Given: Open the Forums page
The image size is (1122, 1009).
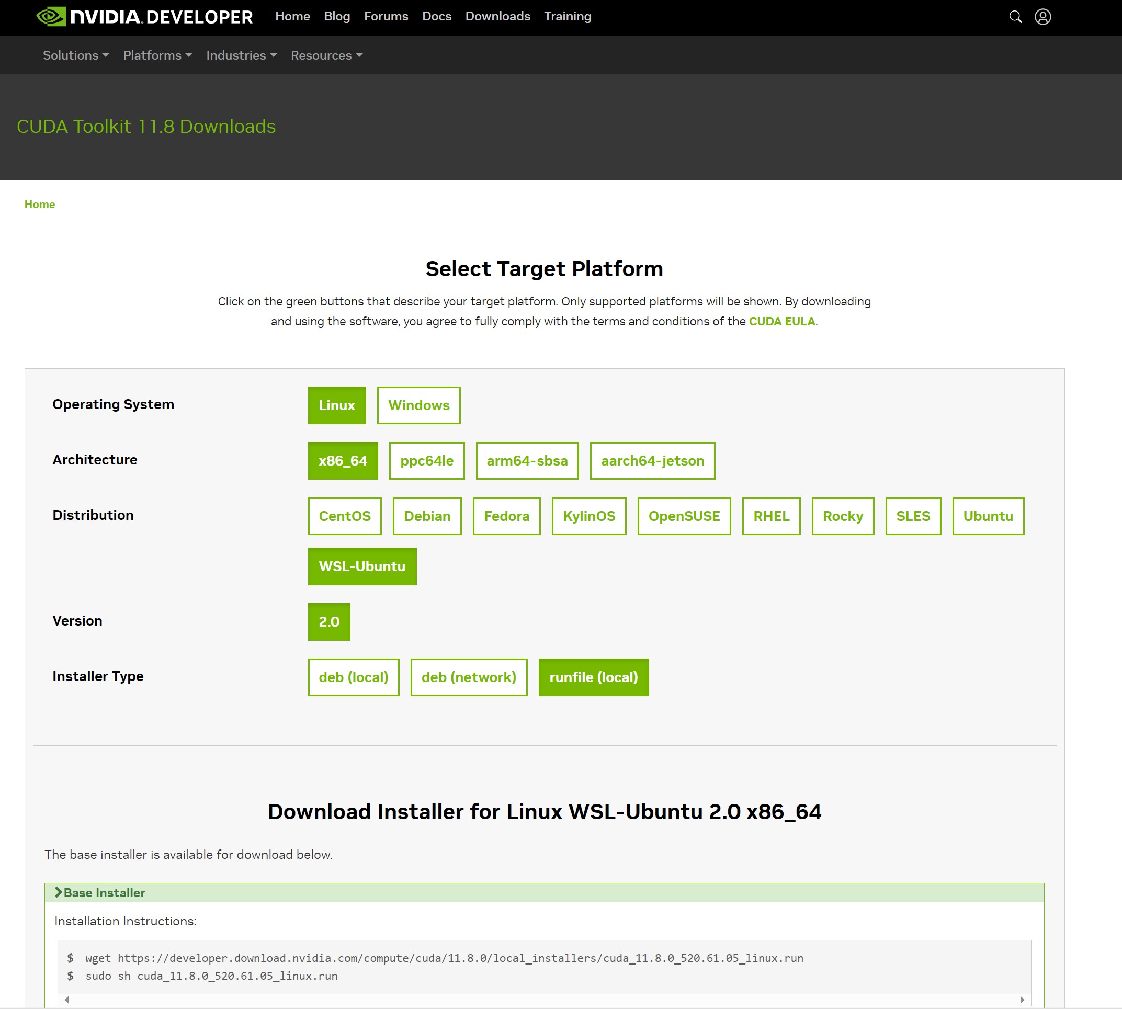Looking at the screenshot, I should pyautogui.click(x=386, y=17).
